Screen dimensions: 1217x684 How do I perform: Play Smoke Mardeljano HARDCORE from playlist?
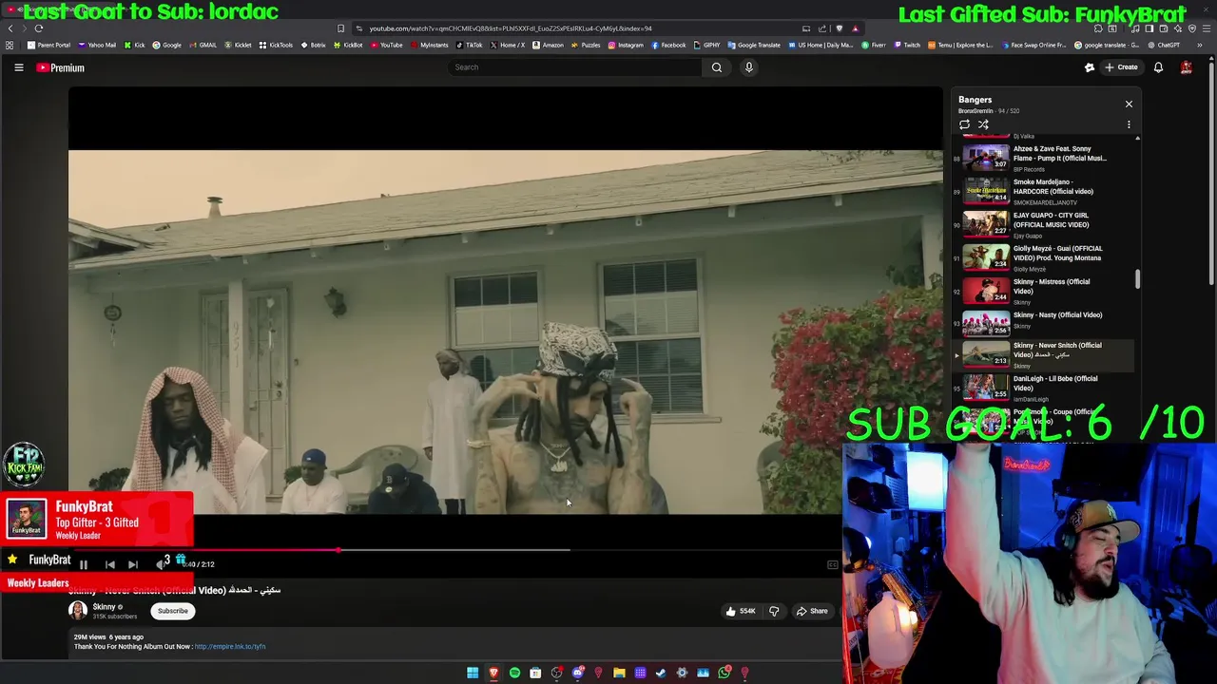pyautogui.click(x=1043, y=190)
